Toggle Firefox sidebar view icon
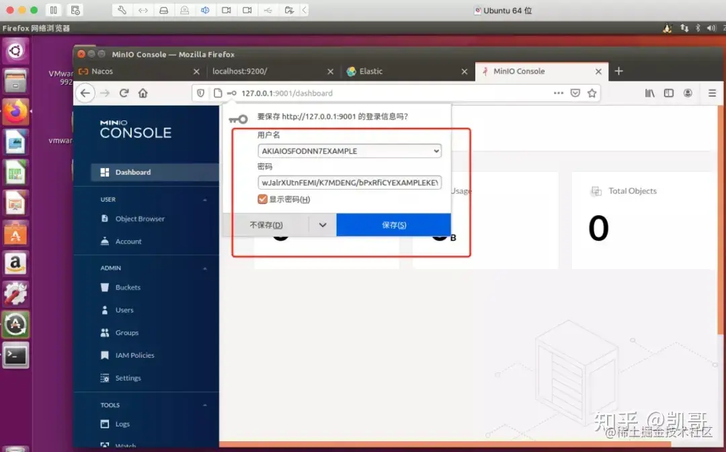 click(669, 93)
